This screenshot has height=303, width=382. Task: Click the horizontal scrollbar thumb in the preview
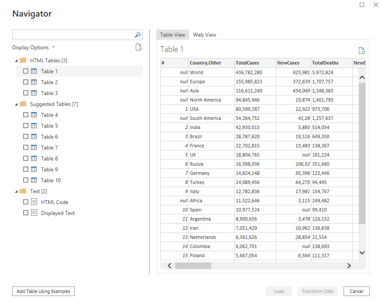coord(193,266)
